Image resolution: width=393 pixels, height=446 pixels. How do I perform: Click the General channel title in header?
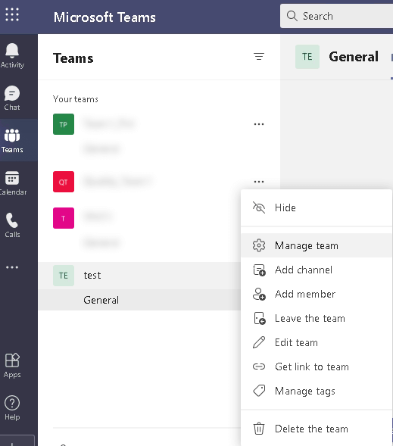tap(354, 57)
